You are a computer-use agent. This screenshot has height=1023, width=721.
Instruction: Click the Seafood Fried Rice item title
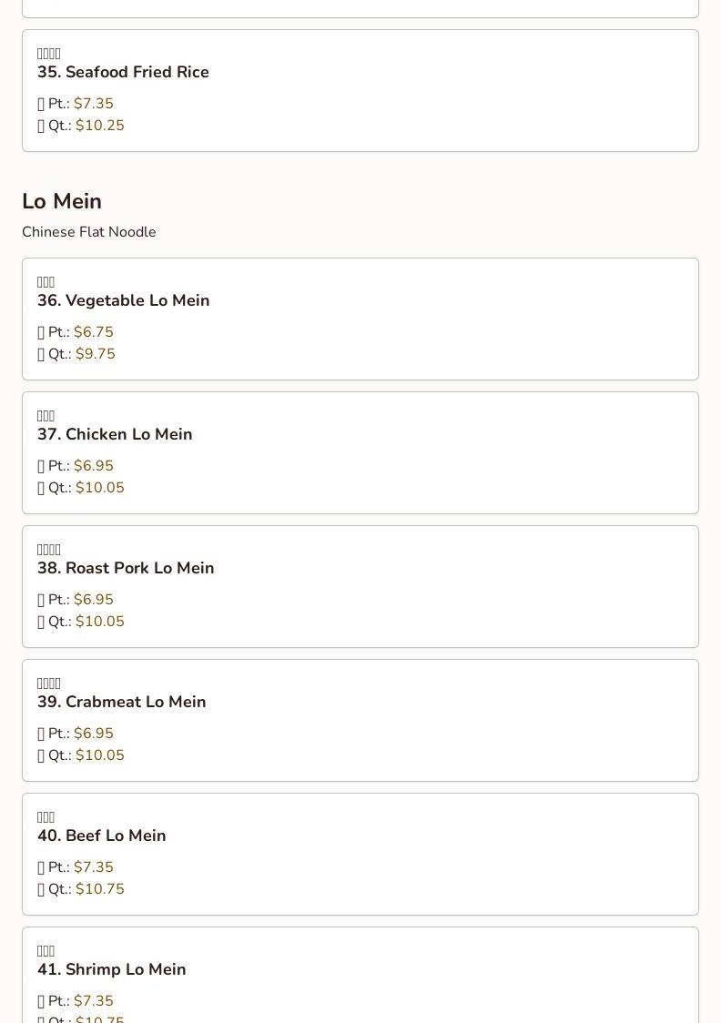coord(123,72)
